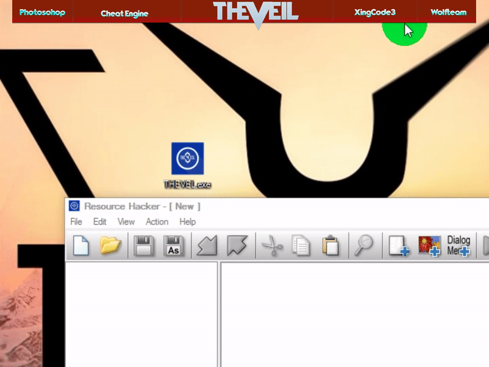
Task: Click the Save floppy disk icon
Action: click(144, 246)
